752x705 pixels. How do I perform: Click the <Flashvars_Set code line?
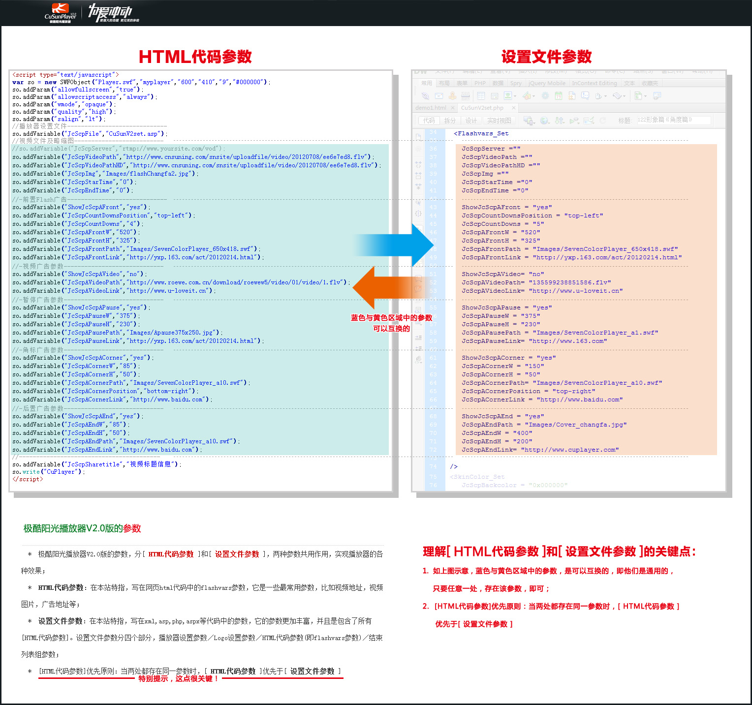[x=481, y=133]
